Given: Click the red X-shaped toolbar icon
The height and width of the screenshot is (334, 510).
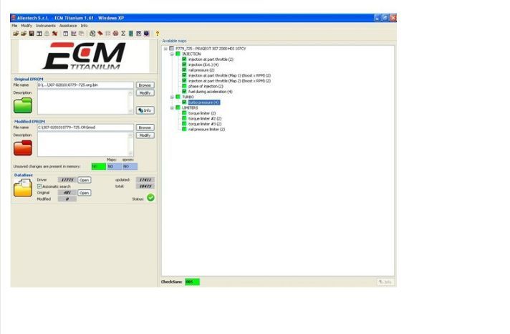Looking at the screenshot, I should (x=54, y=34).
